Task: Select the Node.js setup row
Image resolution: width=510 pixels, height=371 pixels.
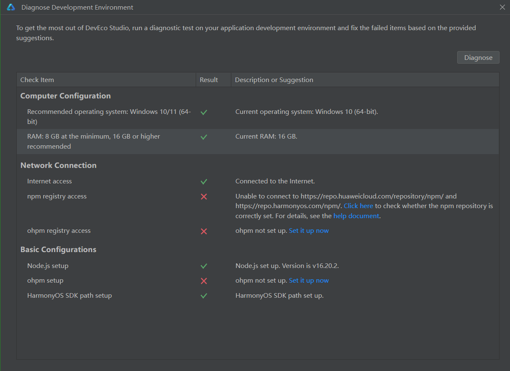Action: click(258, 266)
